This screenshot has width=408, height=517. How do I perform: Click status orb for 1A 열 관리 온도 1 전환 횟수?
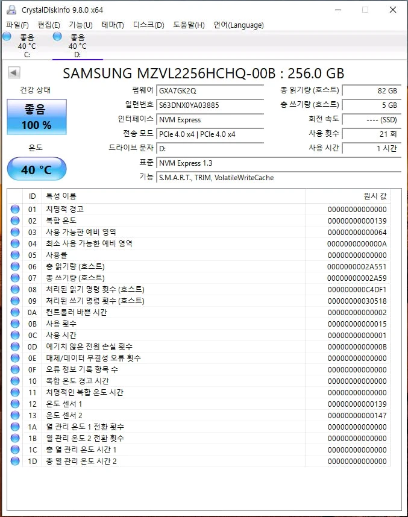(x=15, y=427)
